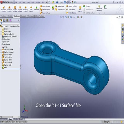Click the Knit Surface tool
124x124 pixels.
coord(80,9)
